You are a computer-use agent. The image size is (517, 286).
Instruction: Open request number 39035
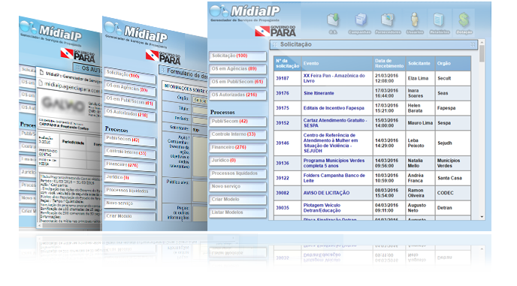point(283,208)
